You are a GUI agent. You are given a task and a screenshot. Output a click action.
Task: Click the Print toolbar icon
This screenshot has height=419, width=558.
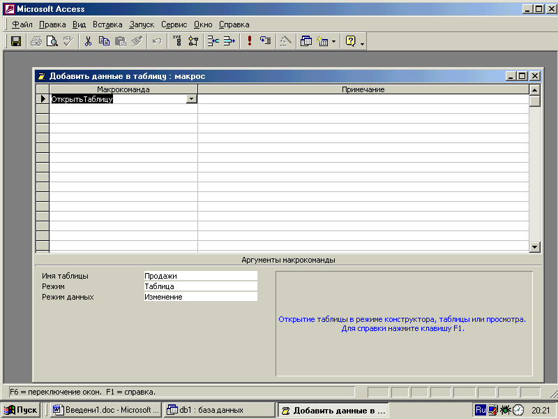(x=36, y=41)
